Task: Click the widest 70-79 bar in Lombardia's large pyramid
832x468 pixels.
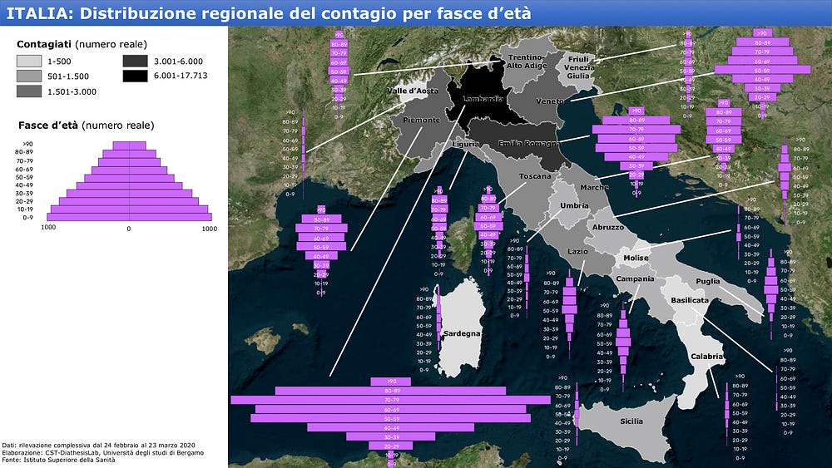Action: 391,400
